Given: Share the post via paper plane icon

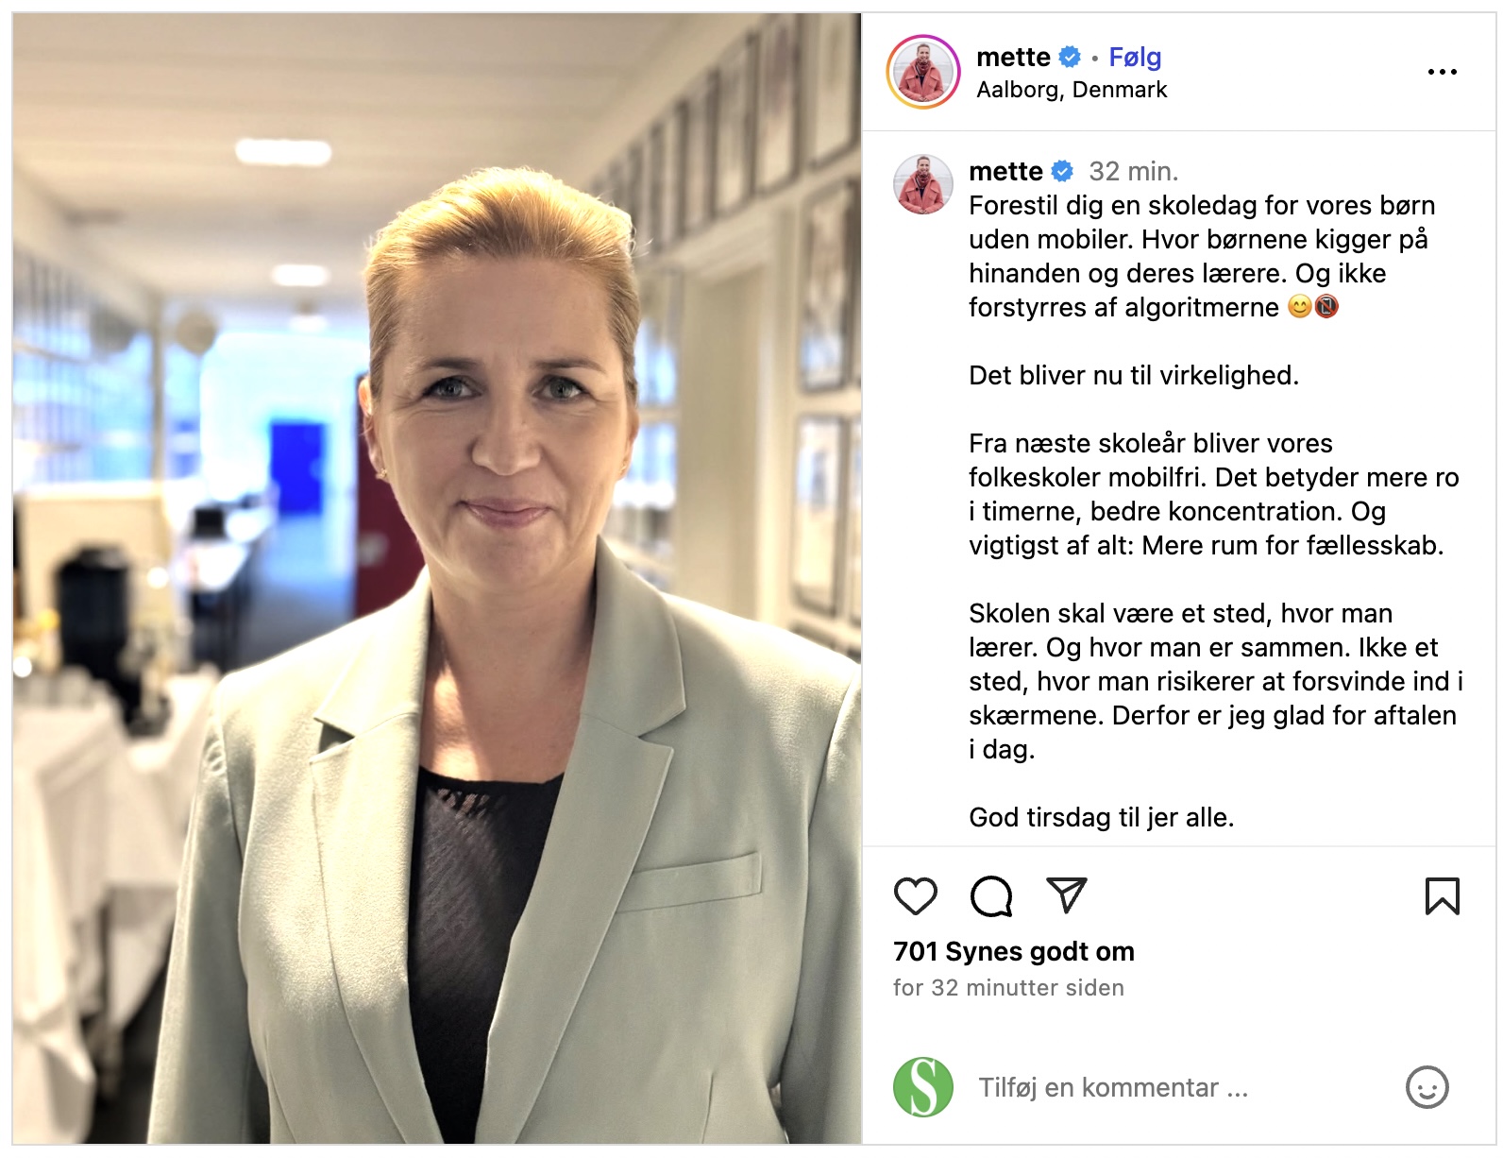Looking at the screenshot, I should click(1067, 894).
